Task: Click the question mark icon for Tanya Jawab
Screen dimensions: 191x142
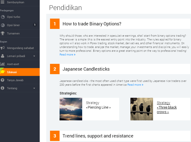Action: pos(3,80)
